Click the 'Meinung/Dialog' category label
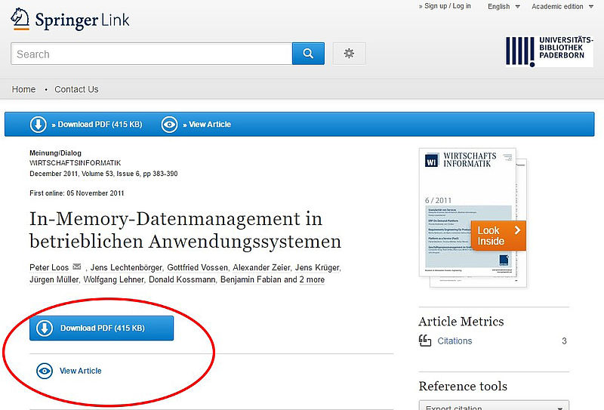604x410 pixels. (55, 153)
